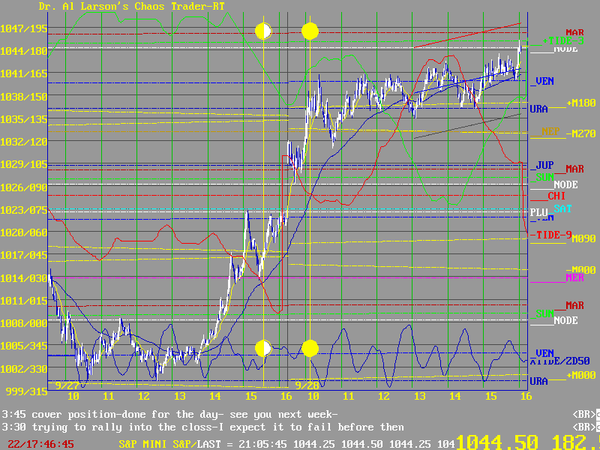The width and height of the screenshot is (600, 450).
Task: Click the 1047/195 price axis label
Action: click(x=23, y=28)
